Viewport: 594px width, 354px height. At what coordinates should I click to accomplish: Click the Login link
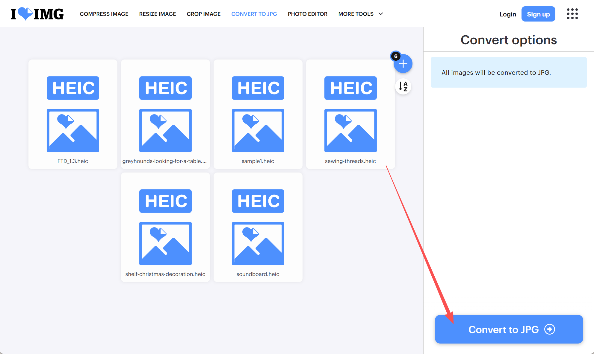[x=507, y=14]
